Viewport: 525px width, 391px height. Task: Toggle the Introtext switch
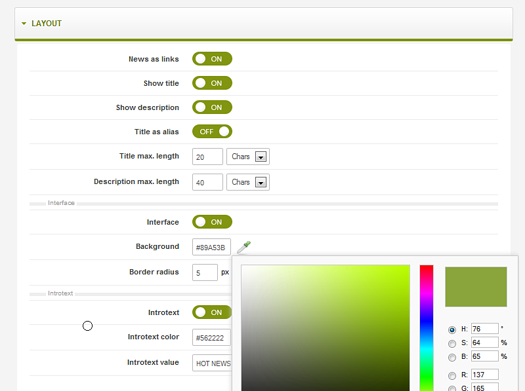pos(212,312)
